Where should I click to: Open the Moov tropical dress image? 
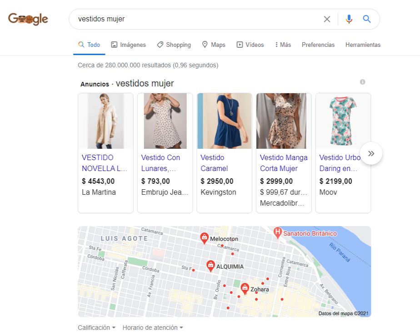343,121
